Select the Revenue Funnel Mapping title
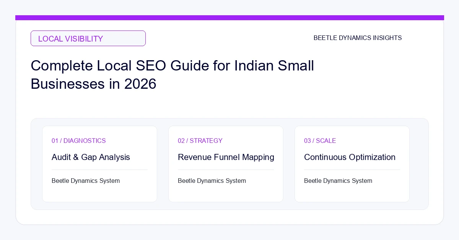Viewport: 459px width, 240px height. [x=226, y=157]
